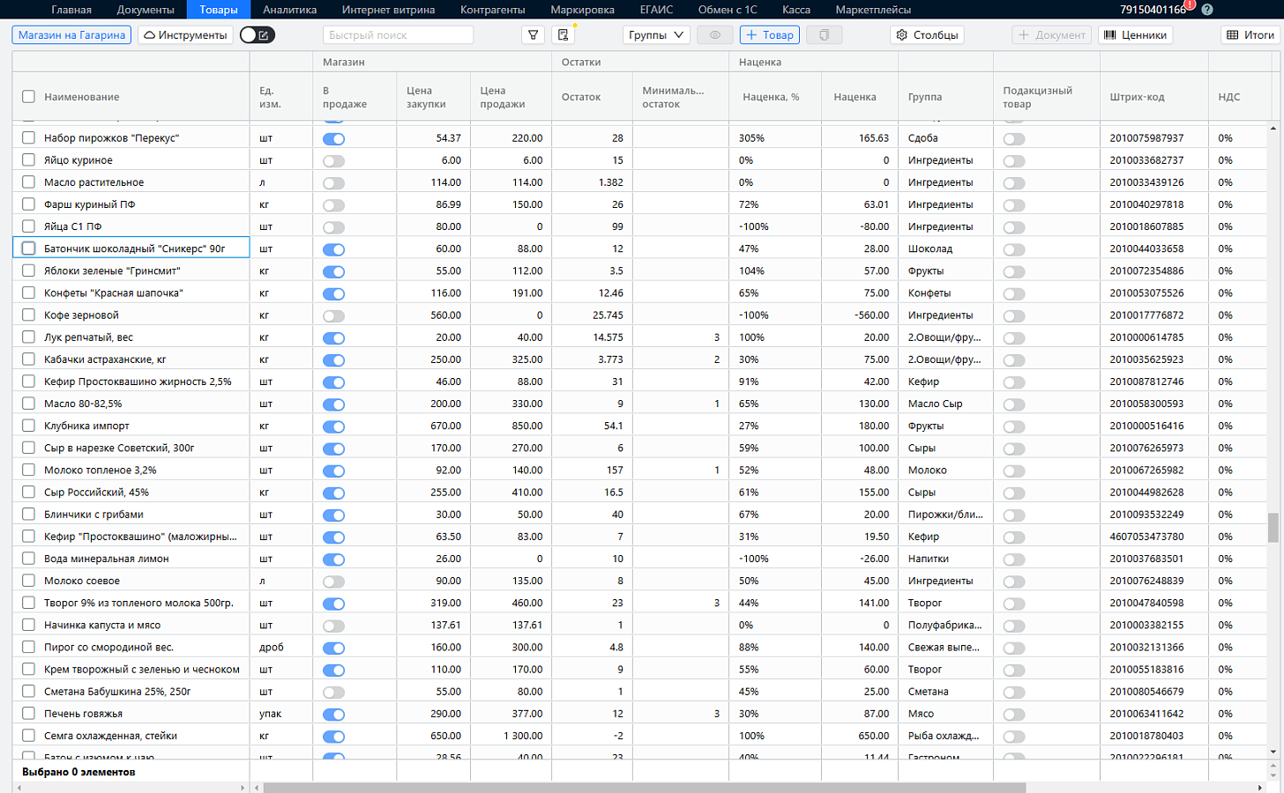The image size is (1284, 793).
Task: Go to the Аналитика tab
Action: click(x=289, y=10)
